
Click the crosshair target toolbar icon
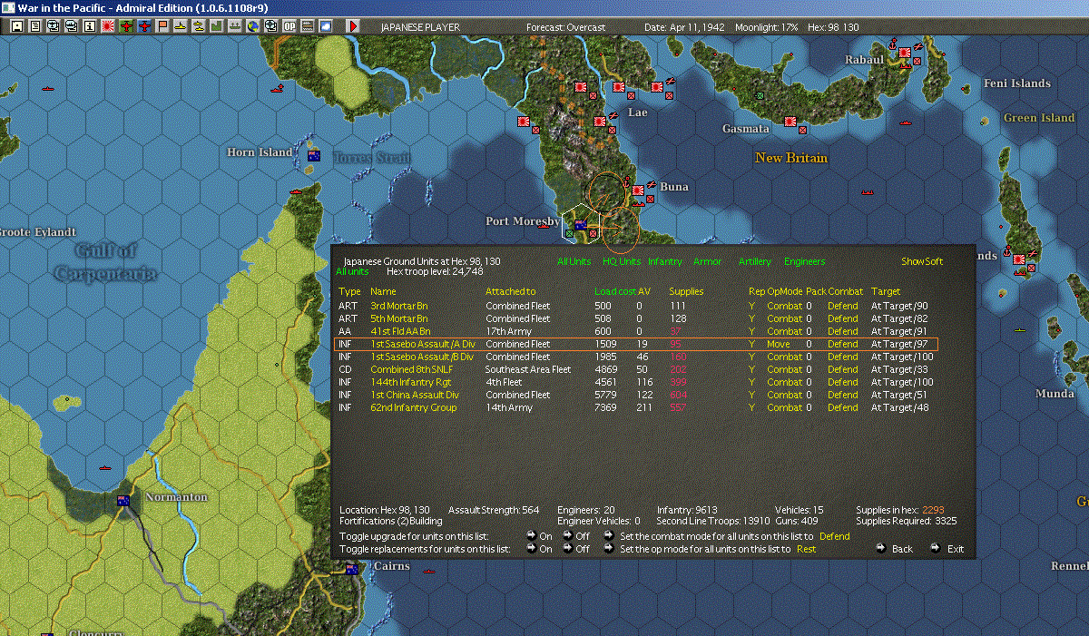(270, 26)
